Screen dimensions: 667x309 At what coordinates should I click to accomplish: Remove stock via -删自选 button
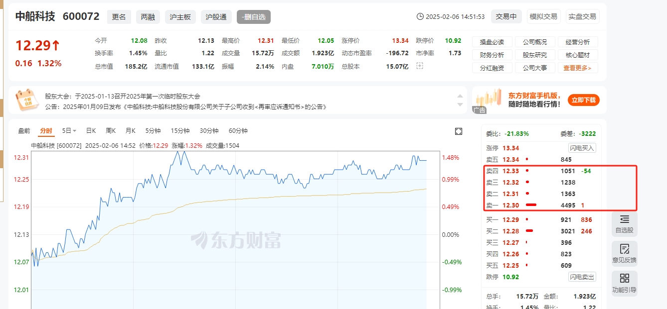pyautogui.click(x=254, y=16)
